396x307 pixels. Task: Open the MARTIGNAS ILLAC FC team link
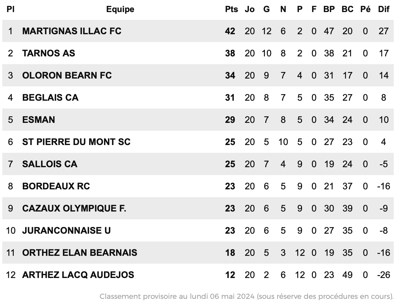(72, 31)
